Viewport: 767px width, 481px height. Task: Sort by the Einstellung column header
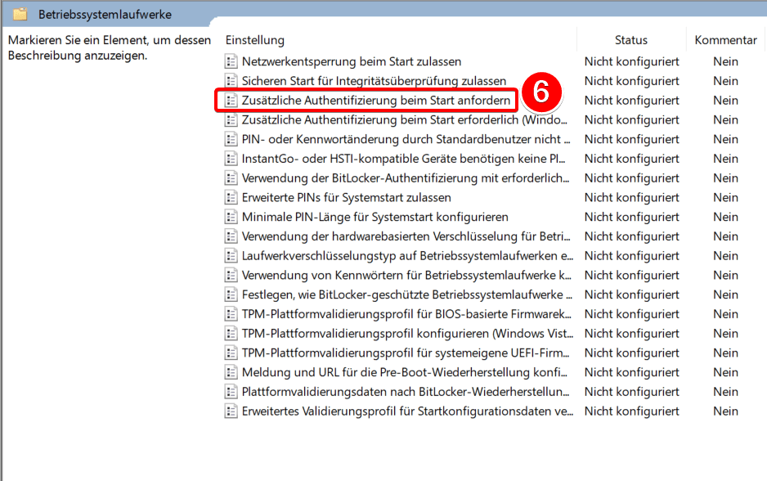(x=255, y=40)
